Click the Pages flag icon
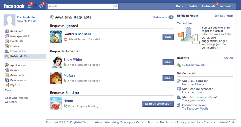Viewport: 241px width, 127px height. click(7, 85)
